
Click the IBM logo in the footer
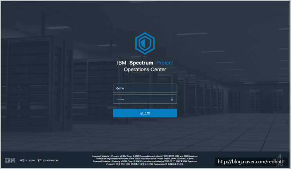(x=10, y=160)
